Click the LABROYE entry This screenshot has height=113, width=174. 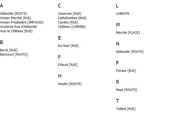(x=123, y=14)
